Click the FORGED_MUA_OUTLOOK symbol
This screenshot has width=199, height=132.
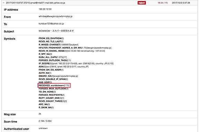pos(54,89)
